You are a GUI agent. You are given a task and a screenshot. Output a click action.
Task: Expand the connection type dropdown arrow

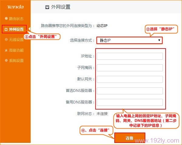coord(159,40)
